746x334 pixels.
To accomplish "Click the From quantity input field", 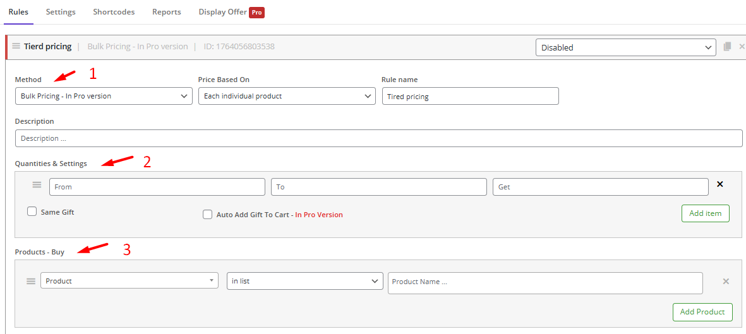I will [157, 187].
